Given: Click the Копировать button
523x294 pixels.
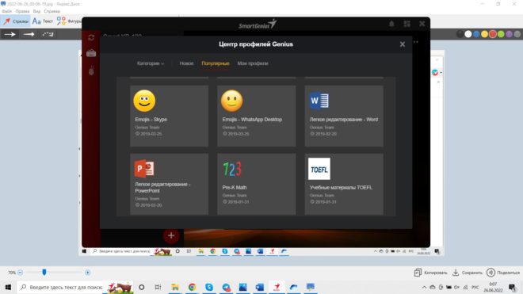Looking at the screenshot, I should pyautogui.click(x=430, y=273).
